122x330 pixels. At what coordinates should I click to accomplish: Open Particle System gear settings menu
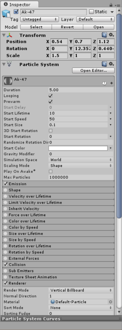(111, 64)
